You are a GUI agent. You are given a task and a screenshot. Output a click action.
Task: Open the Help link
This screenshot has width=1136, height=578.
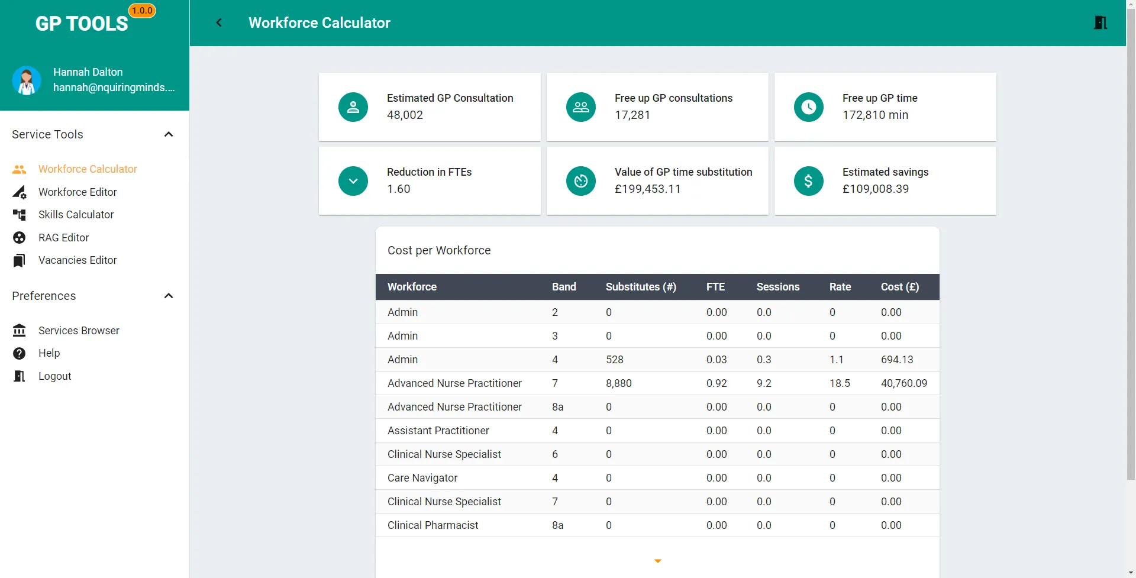click(x=49, y=353)
